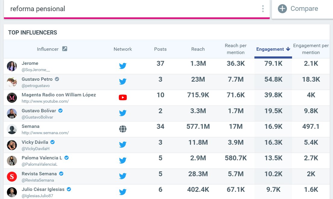Image resolution: width=333 pixels, height=199 pixels.
Task: Select Semana's reach value 577.1M
Action: tap(198, 127)
